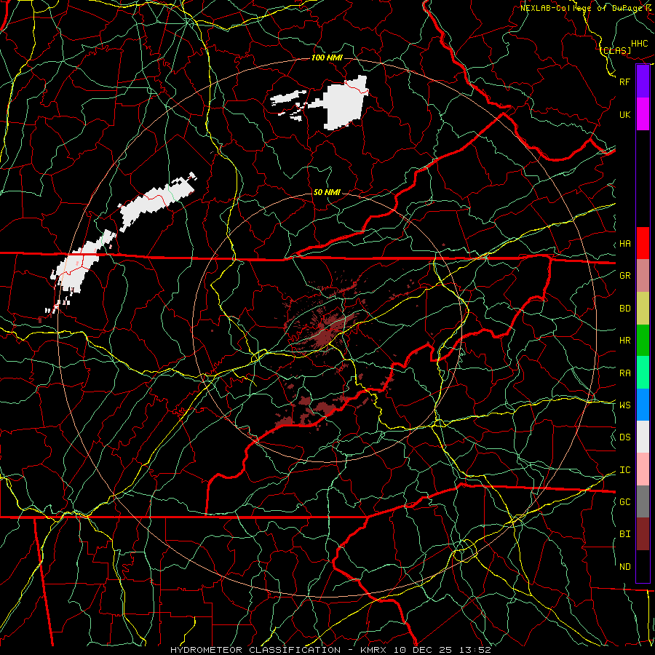The width and height of the screenshot is (655, 655).
Task: Click the RA light green swatch
Action: (x=643, y=373)
